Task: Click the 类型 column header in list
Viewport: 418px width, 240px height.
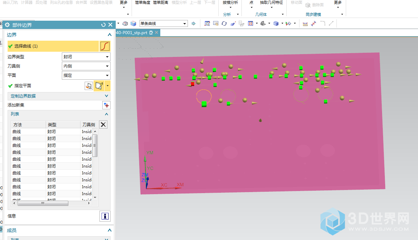Action: pyautogui.click(x=63, y=125)
